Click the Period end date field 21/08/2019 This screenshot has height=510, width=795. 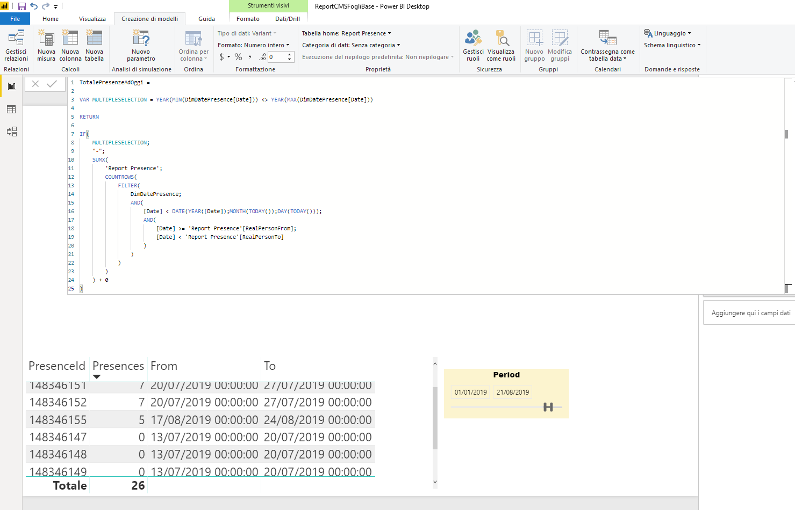tap(513, 392)
